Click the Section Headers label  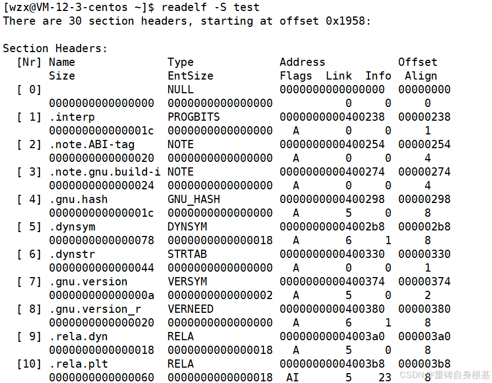pyautogui.click(x=55, y=48)
